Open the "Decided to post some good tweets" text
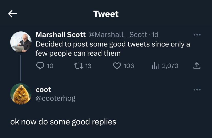Image resolution: width=212 pixels, height=138 pixels. [113, 49]
